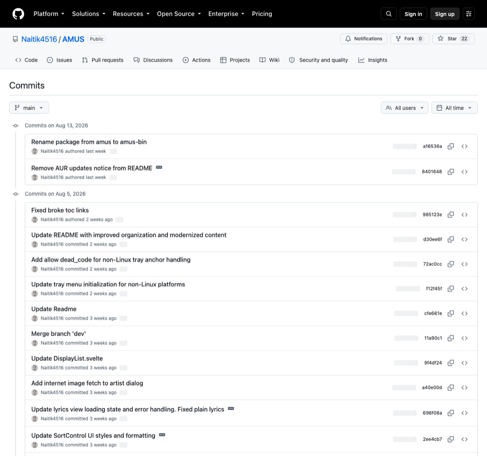Open the GitHub homepage logo
This screenshot has height=456, width=487.
click(x=19, y=14)
